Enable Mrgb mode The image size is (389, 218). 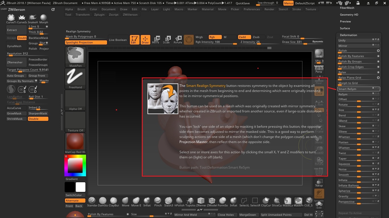(x=201, y=37)
